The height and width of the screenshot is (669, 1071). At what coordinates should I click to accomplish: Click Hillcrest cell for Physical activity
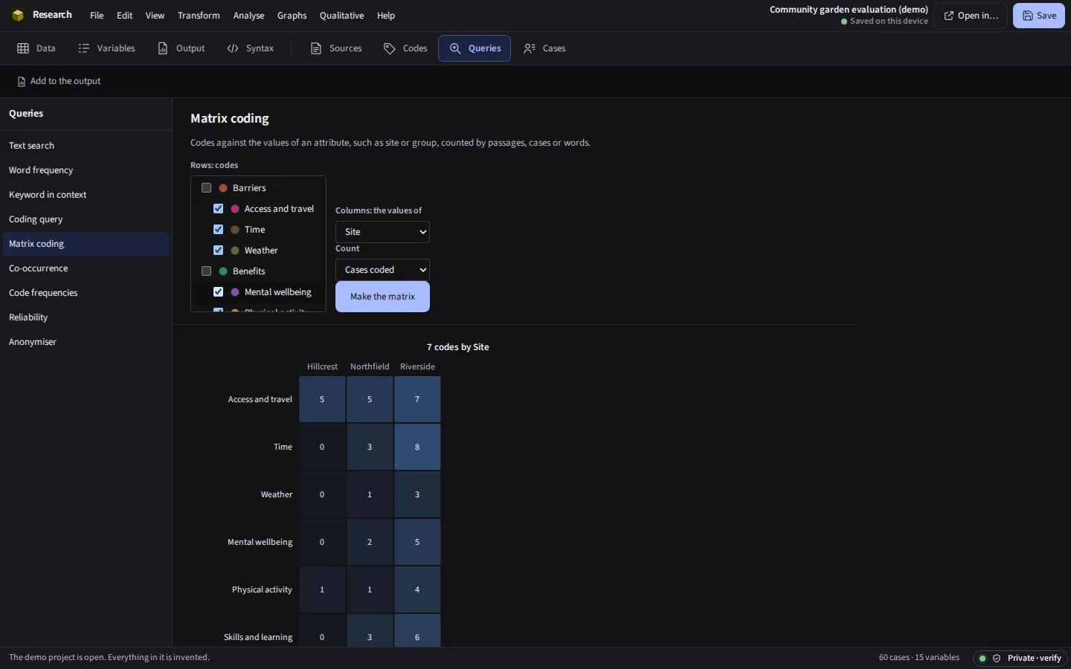click(322, 589)
